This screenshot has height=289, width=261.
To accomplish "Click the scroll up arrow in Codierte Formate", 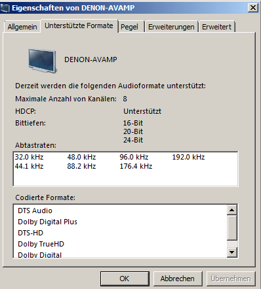I will [x=232, y=210].
